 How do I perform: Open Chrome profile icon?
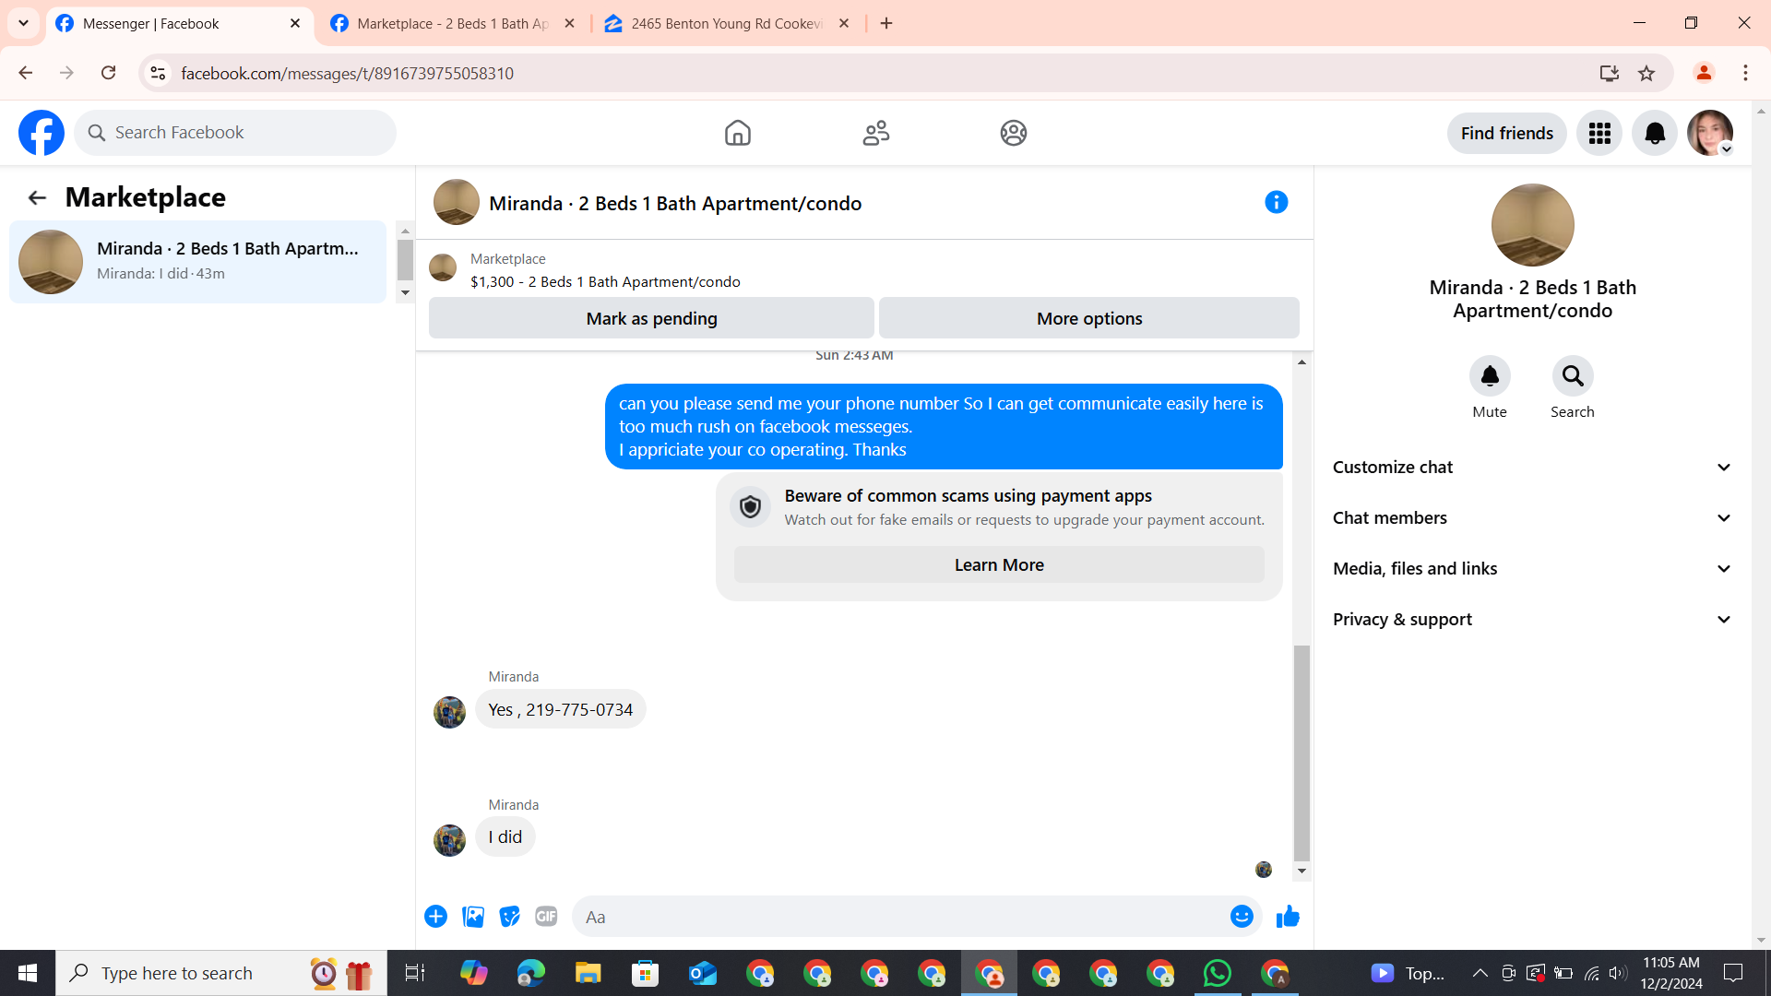pos(1704,73)
